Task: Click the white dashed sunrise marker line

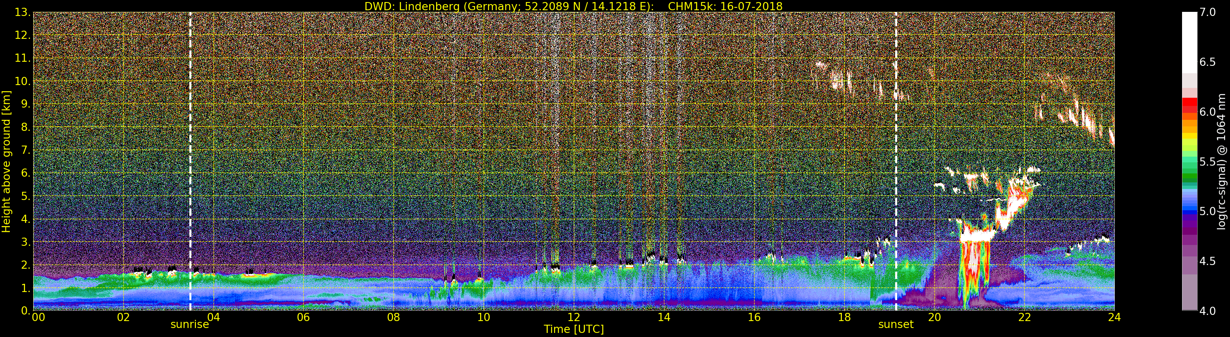Action: (x=190, y=162)
